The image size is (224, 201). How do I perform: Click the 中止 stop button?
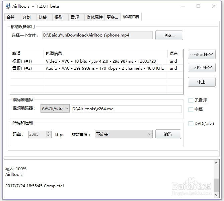(x=202, y=82)
